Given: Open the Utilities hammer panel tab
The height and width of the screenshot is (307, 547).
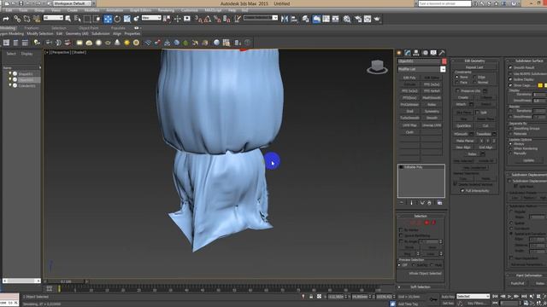Looking at the screenshot, I should (x=442, y=53).
